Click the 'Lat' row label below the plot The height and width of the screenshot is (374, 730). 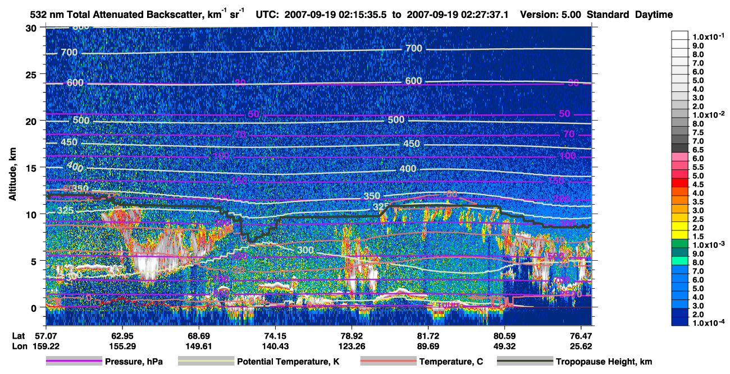(x=19, y=336)
